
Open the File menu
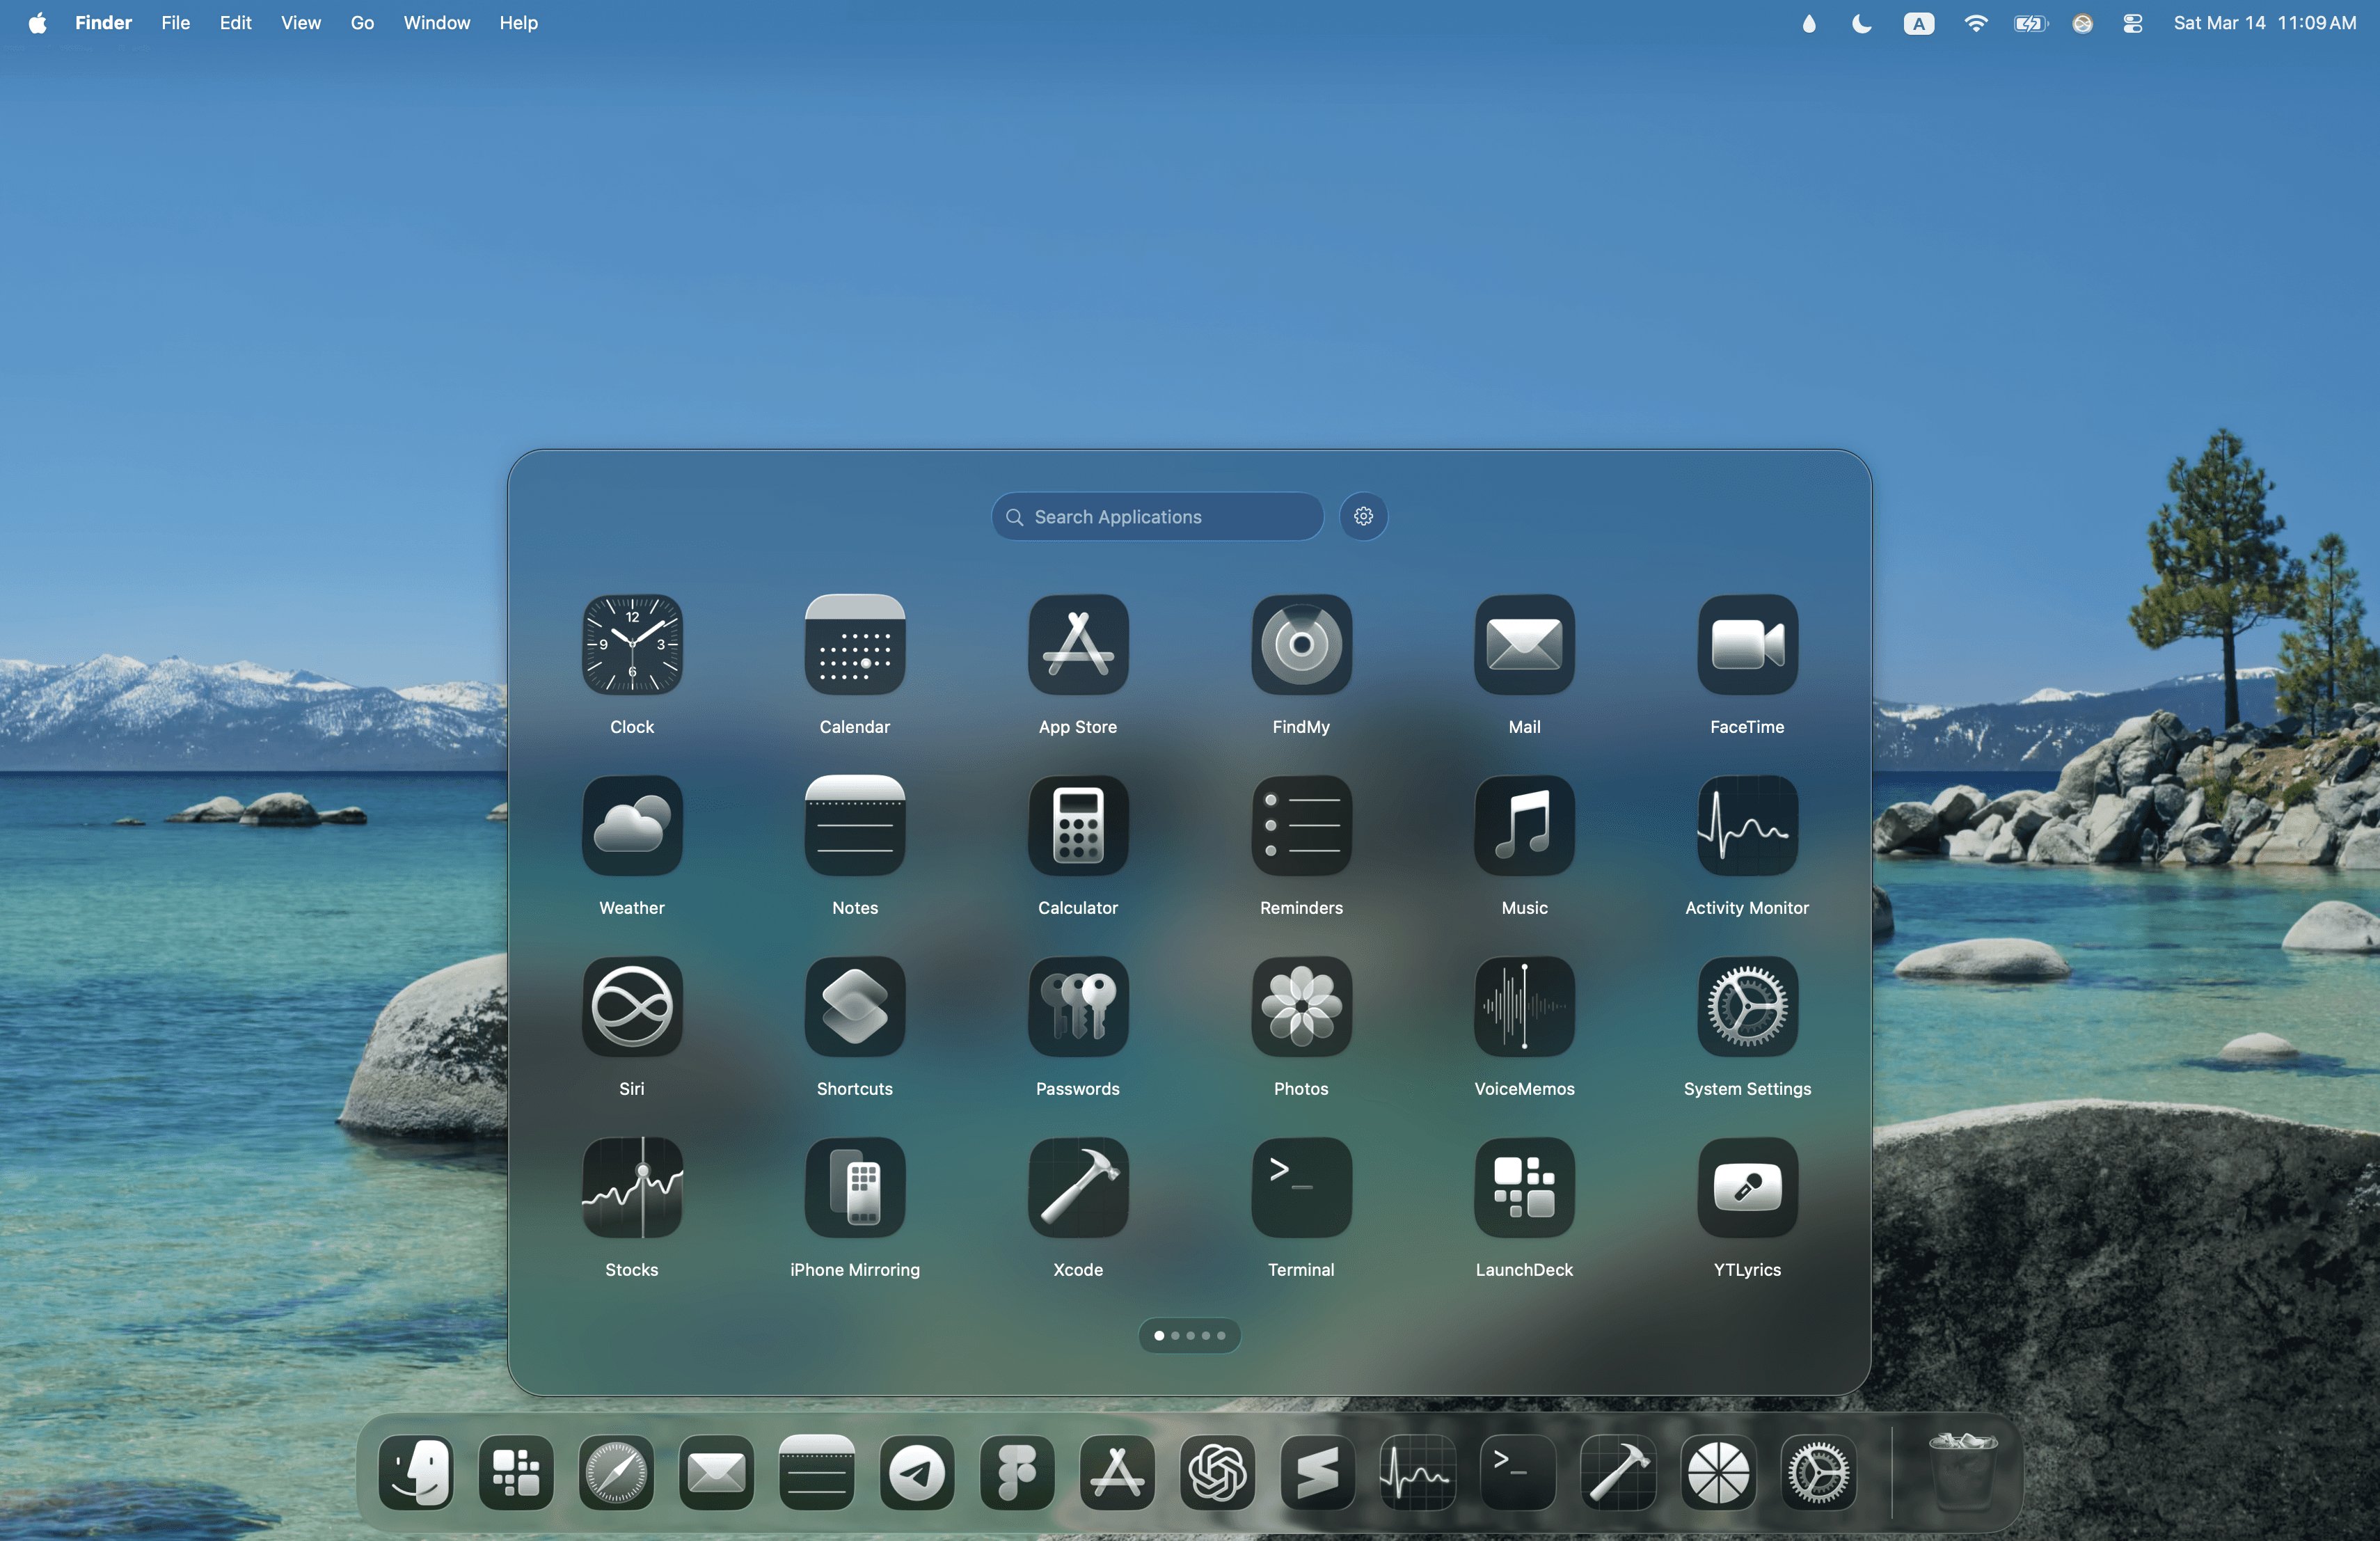coord(176,23)
